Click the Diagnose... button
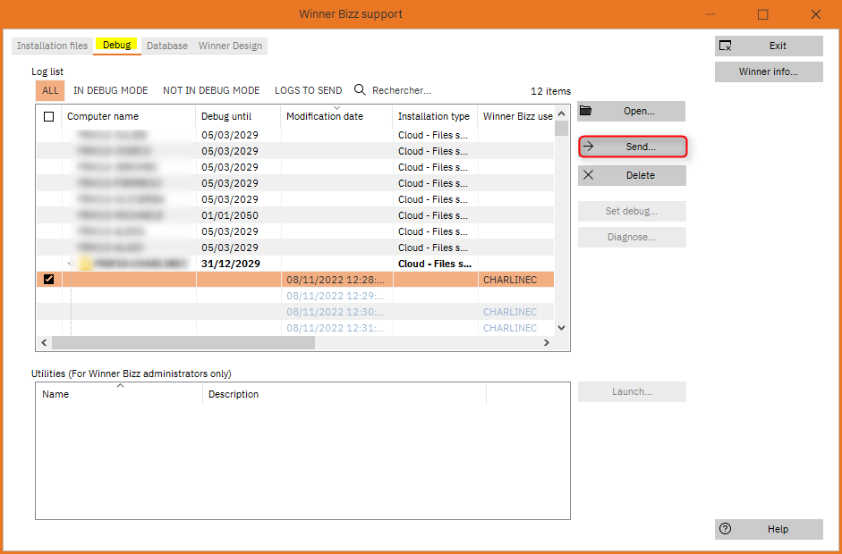Screen dimensions: 842x554 [x=632, y=237]
